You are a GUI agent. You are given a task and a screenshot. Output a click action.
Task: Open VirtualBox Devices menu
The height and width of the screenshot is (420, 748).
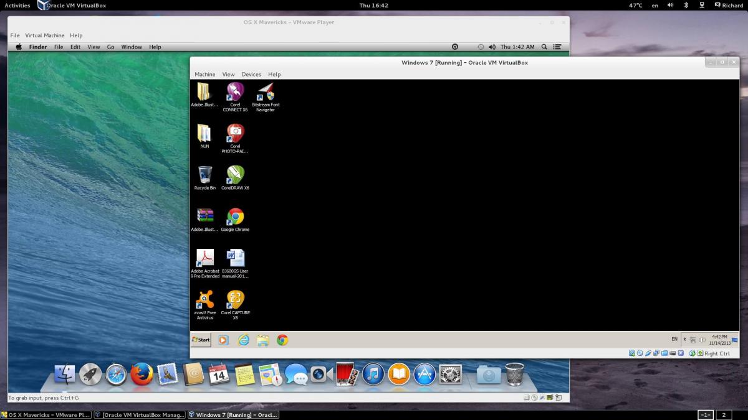[252, 74]
